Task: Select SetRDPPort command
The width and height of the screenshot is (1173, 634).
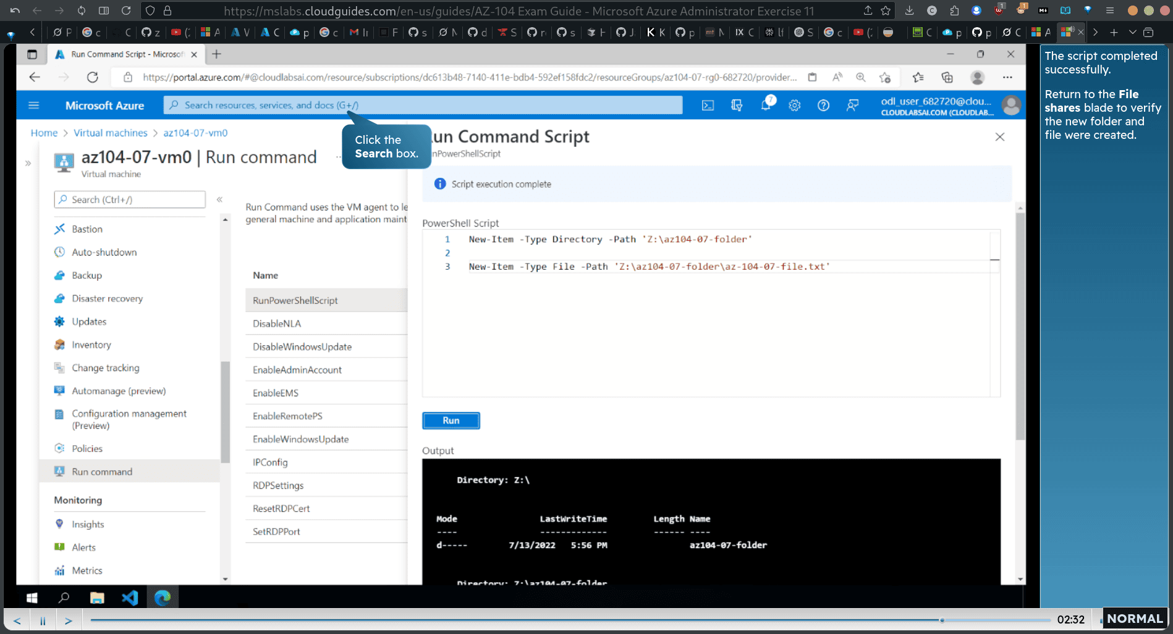Action: (326, 532)
